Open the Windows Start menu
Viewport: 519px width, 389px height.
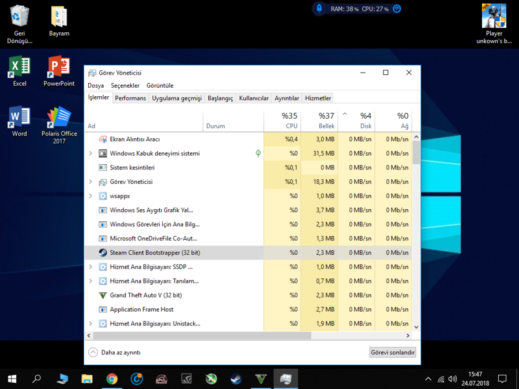[x=12, y=379]
